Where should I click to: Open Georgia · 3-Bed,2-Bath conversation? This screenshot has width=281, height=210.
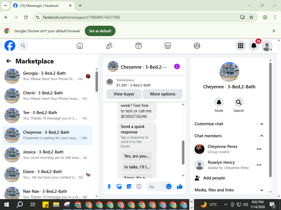tap(47, 76)
